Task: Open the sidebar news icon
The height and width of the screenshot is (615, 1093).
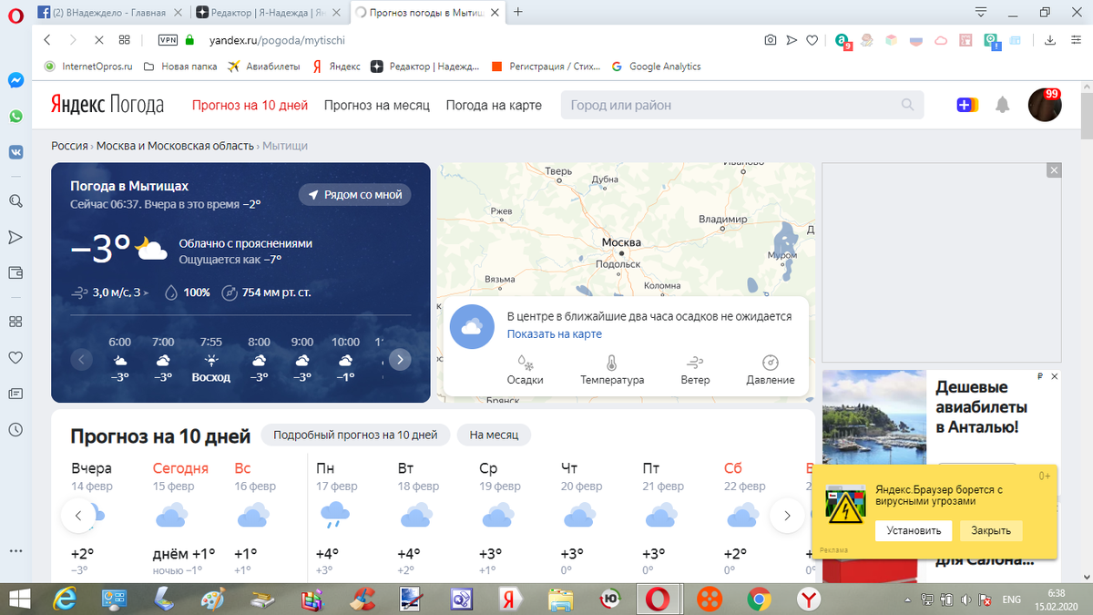Action: tap(15, 394)
